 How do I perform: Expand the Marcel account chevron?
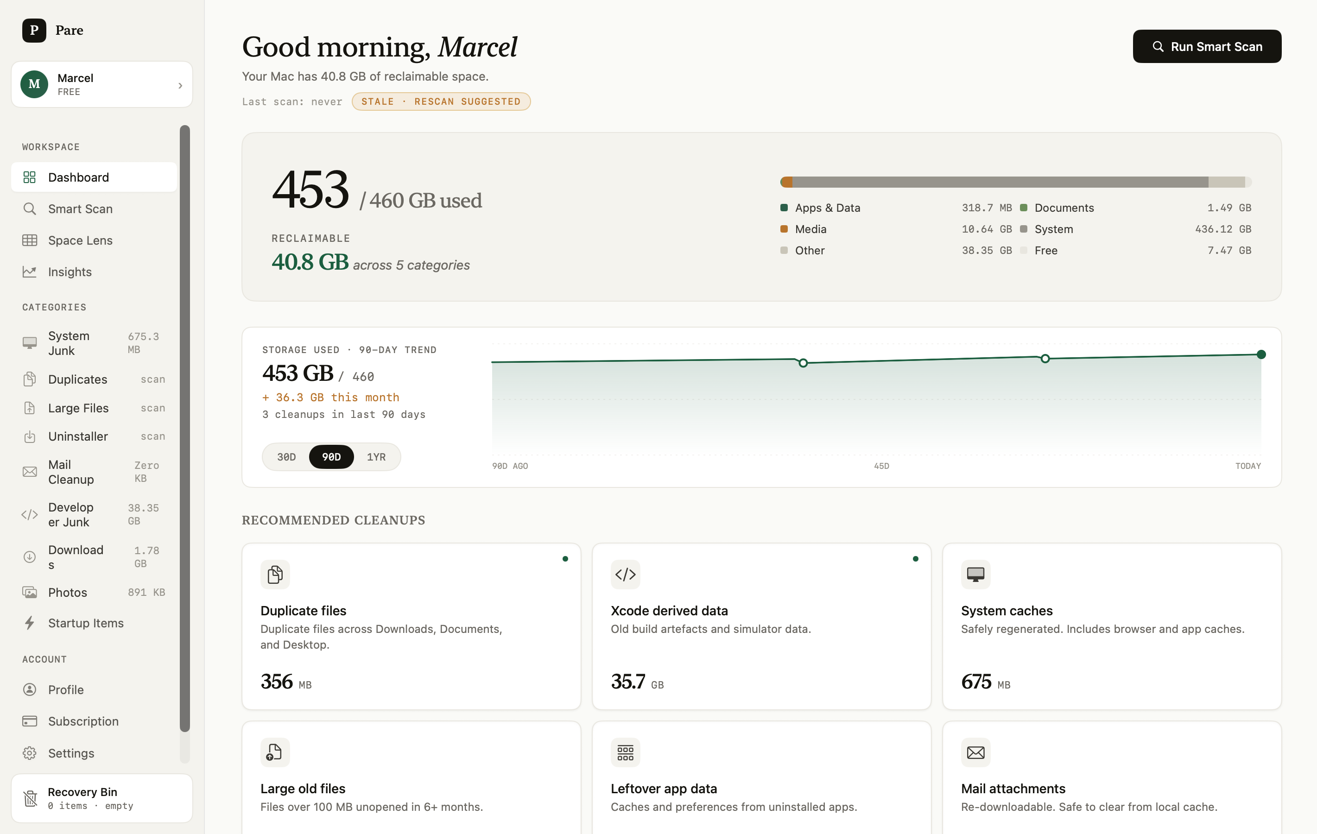(180, 85)
